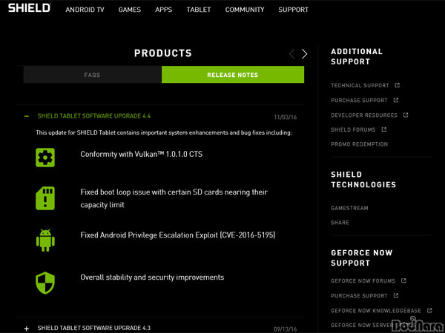Open the Android TV menu
445x333 pixels.
tap(85, 10)
